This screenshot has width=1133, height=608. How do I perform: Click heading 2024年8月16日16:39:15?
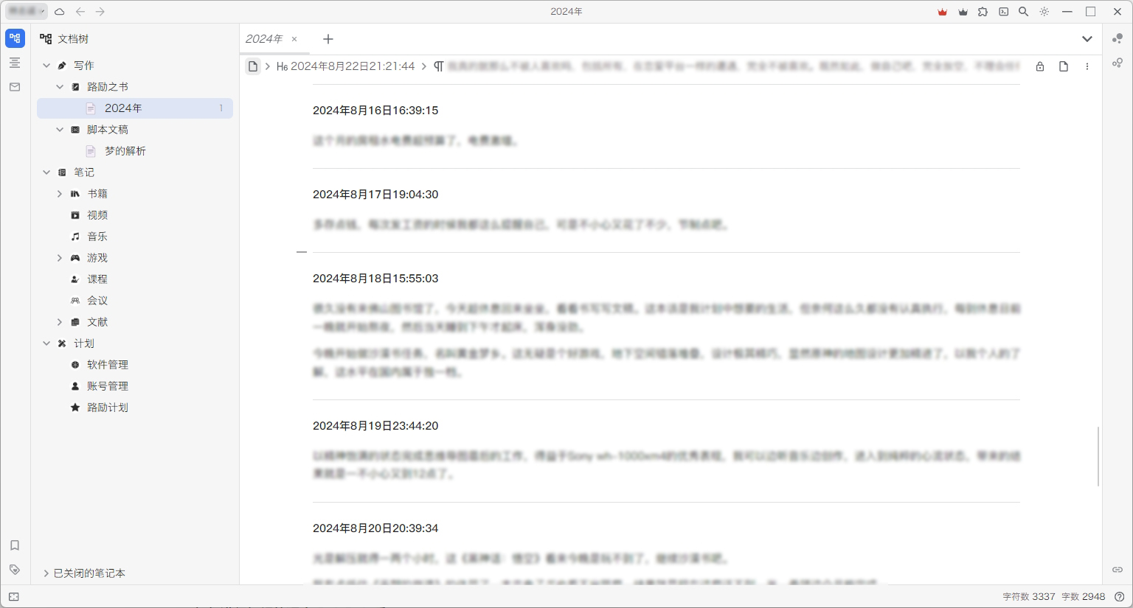coord(375,111)
